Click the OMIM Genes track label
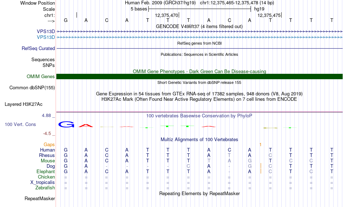Viewport: 343px width, 207px height. [41, 77]
